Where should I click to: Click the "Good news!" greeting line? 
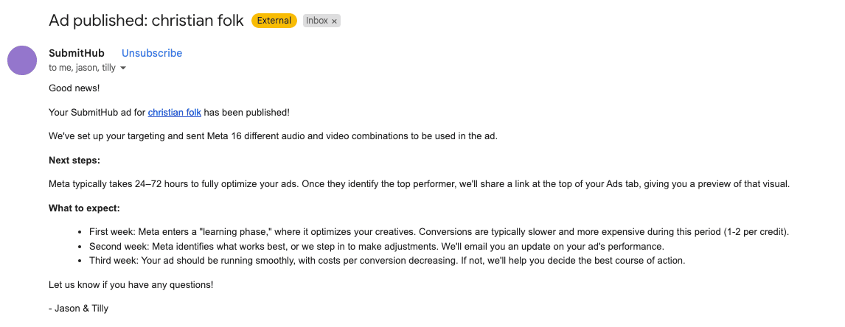(x=74, y=88)
